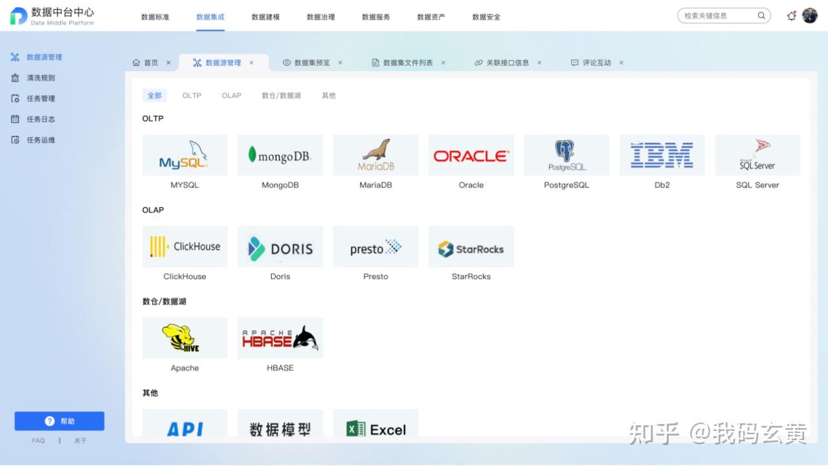The width and height of the screenshot is (828, 466).
Task: Open the user avatar profile
Action: (x=810, y=16)
